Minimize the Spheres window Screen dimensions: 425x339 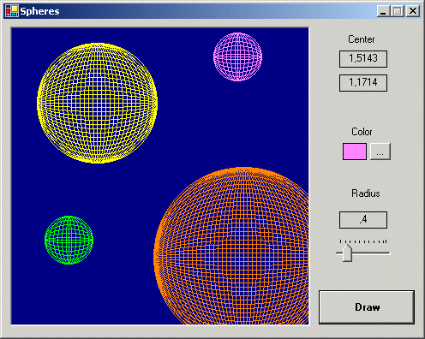(383, 11)
